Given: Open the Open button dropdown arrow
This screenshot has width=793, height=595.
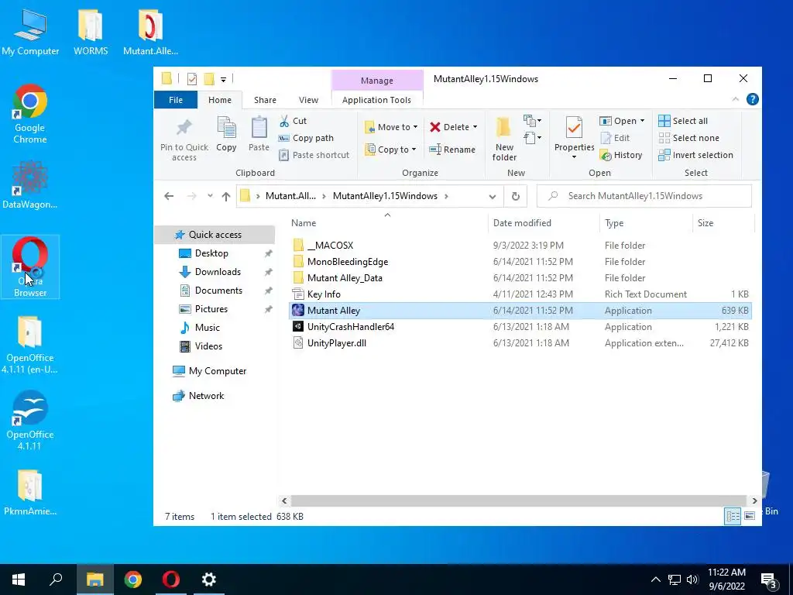Looking at the screenshot, I should (x=642, y=121).
